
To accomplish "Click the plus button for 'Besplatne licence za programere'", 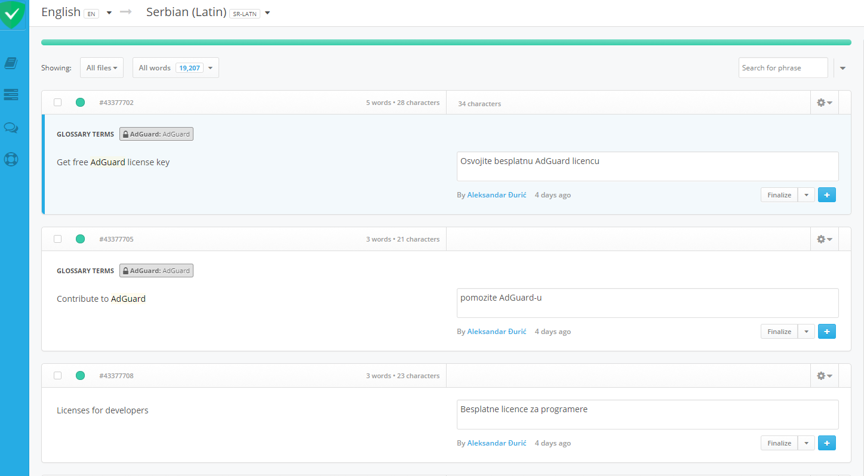I will (826, 443).
